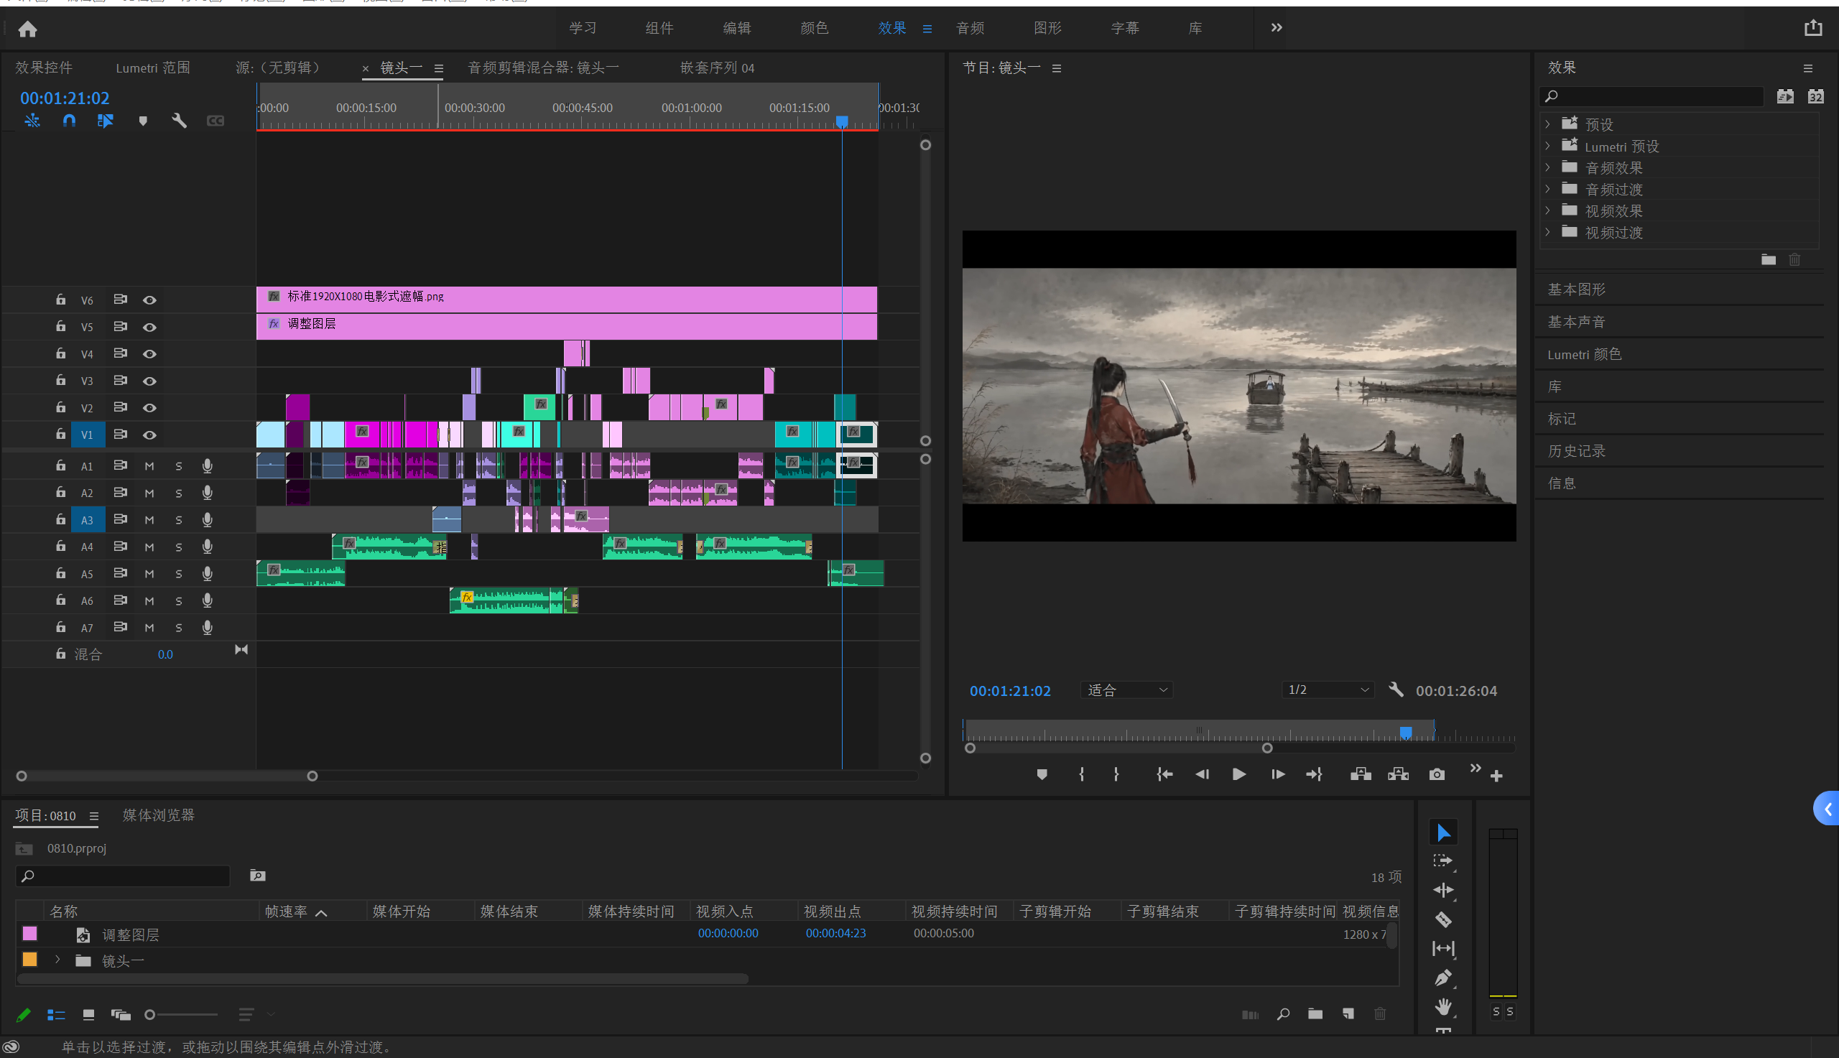Expand the 音频过渡 folder
1839x1058 pixels.
[x=1547, y=189]
